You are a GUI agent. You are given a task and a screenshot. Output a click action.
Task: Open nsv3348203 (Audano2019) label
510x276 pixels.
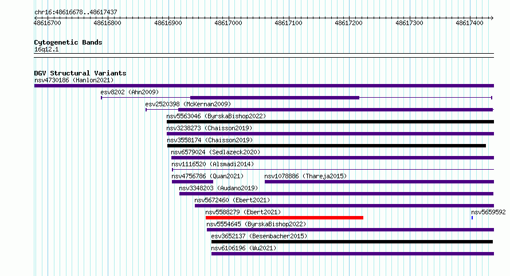(218, 188)
